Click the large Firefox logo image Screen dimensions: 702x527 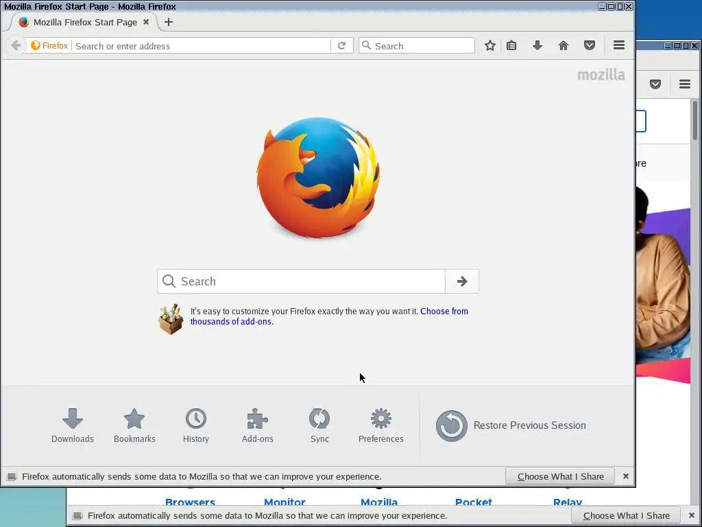point(318,178)
